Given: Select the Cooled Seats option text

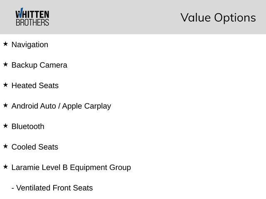Looking at the screenshot, I should click(x=35, y=147).
